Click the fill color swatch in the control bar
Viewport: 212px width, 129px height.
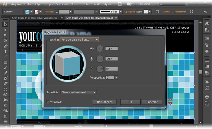pyautogui.click(x=27, y=12)
